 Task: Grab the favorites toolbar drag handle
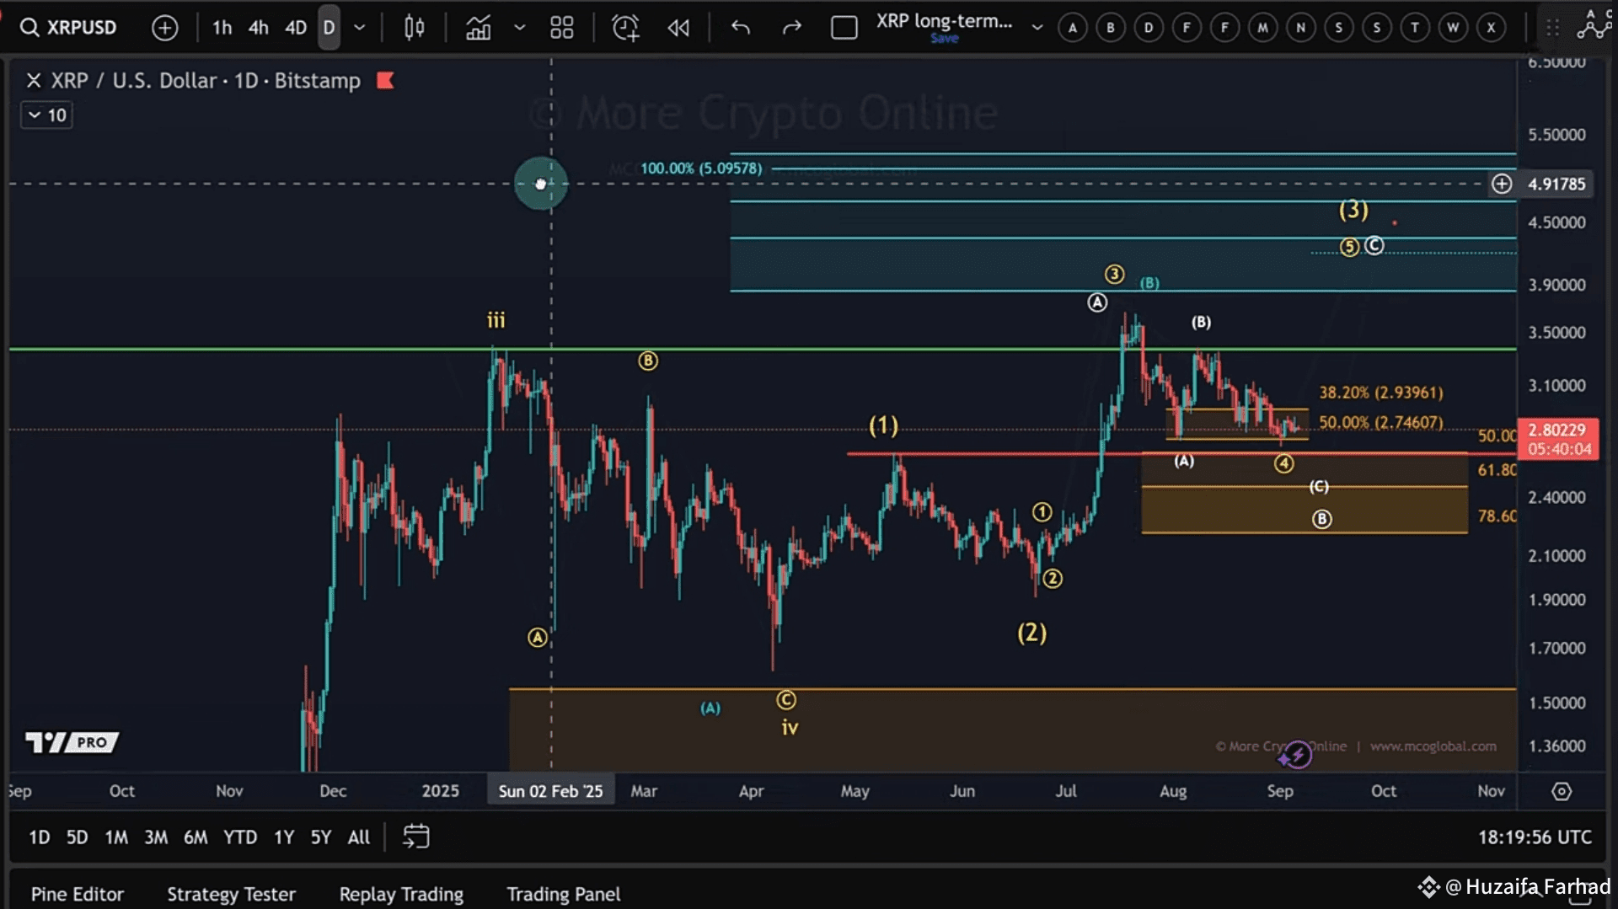click(1552, 28)
